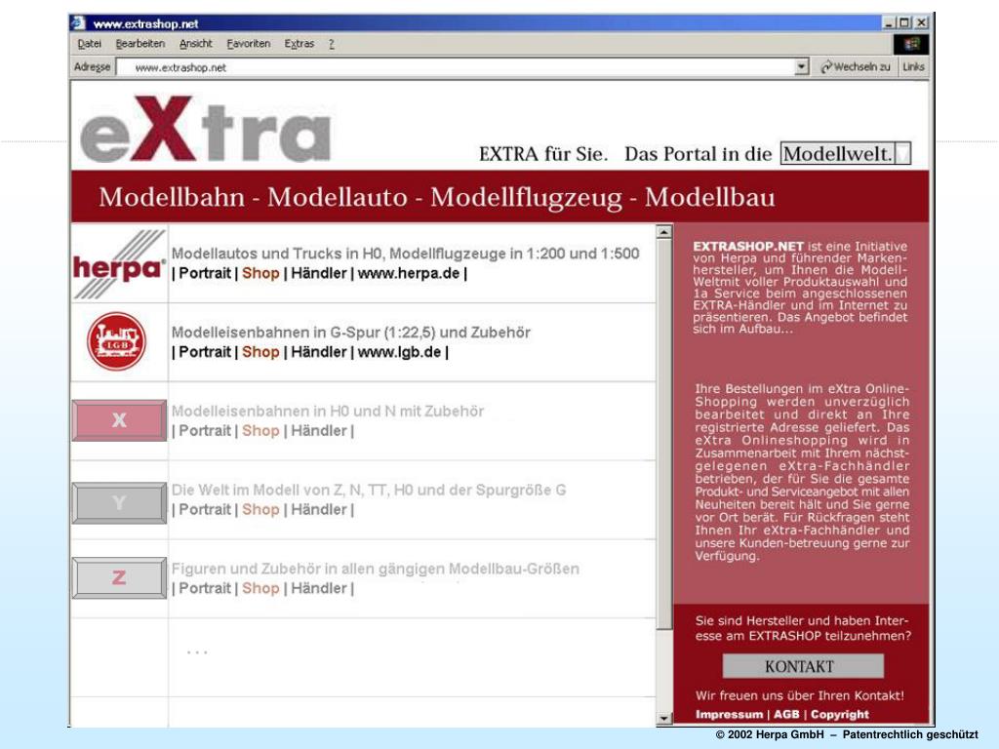Open the Bearbeiten menu
The height and width of the screenshot is (749, 999).
[140, 44]
